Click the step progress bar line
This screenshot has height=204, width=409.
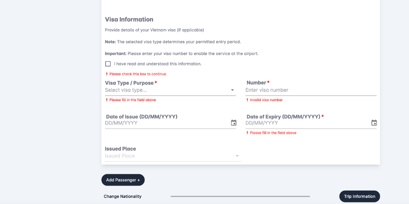coord(240,196)
